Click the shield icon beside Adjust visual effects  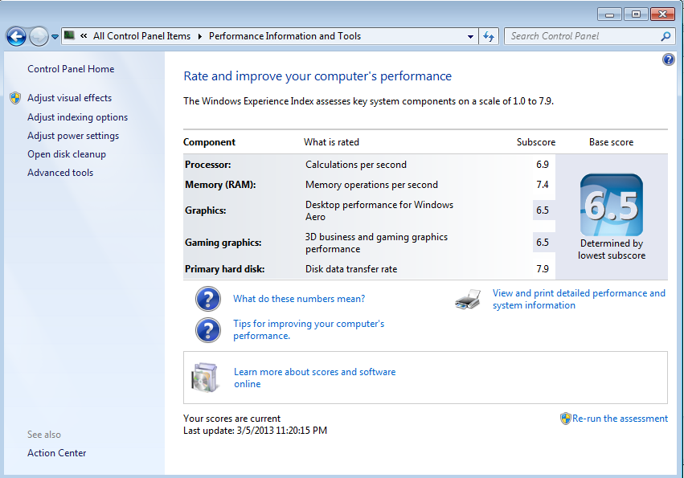pyautogui.click(x=15, y=98)
